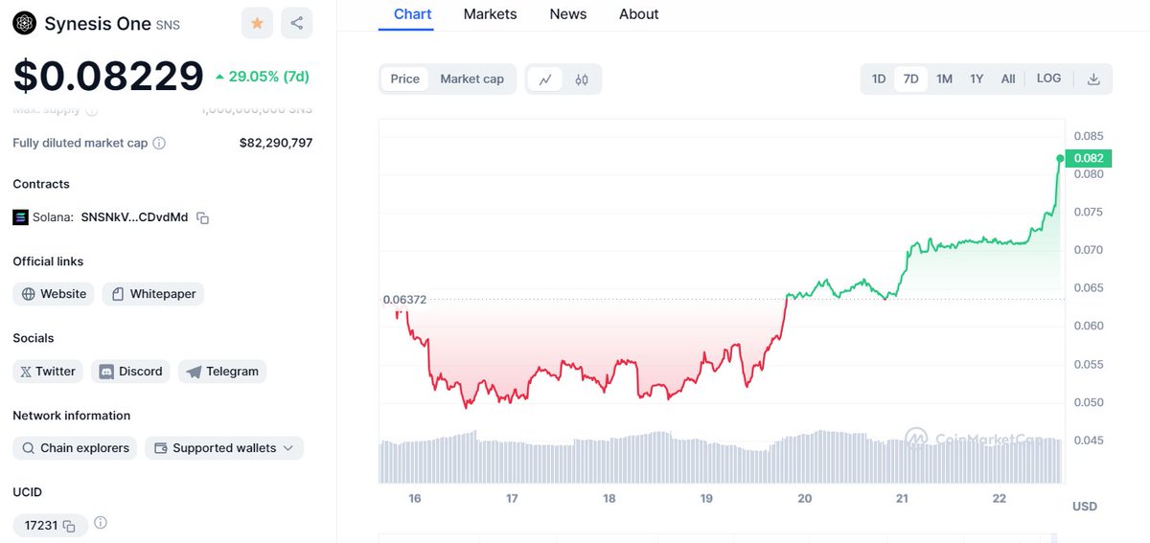
Task: Click info icon beside Fully diluted market cap
Action: pos(159,143)
